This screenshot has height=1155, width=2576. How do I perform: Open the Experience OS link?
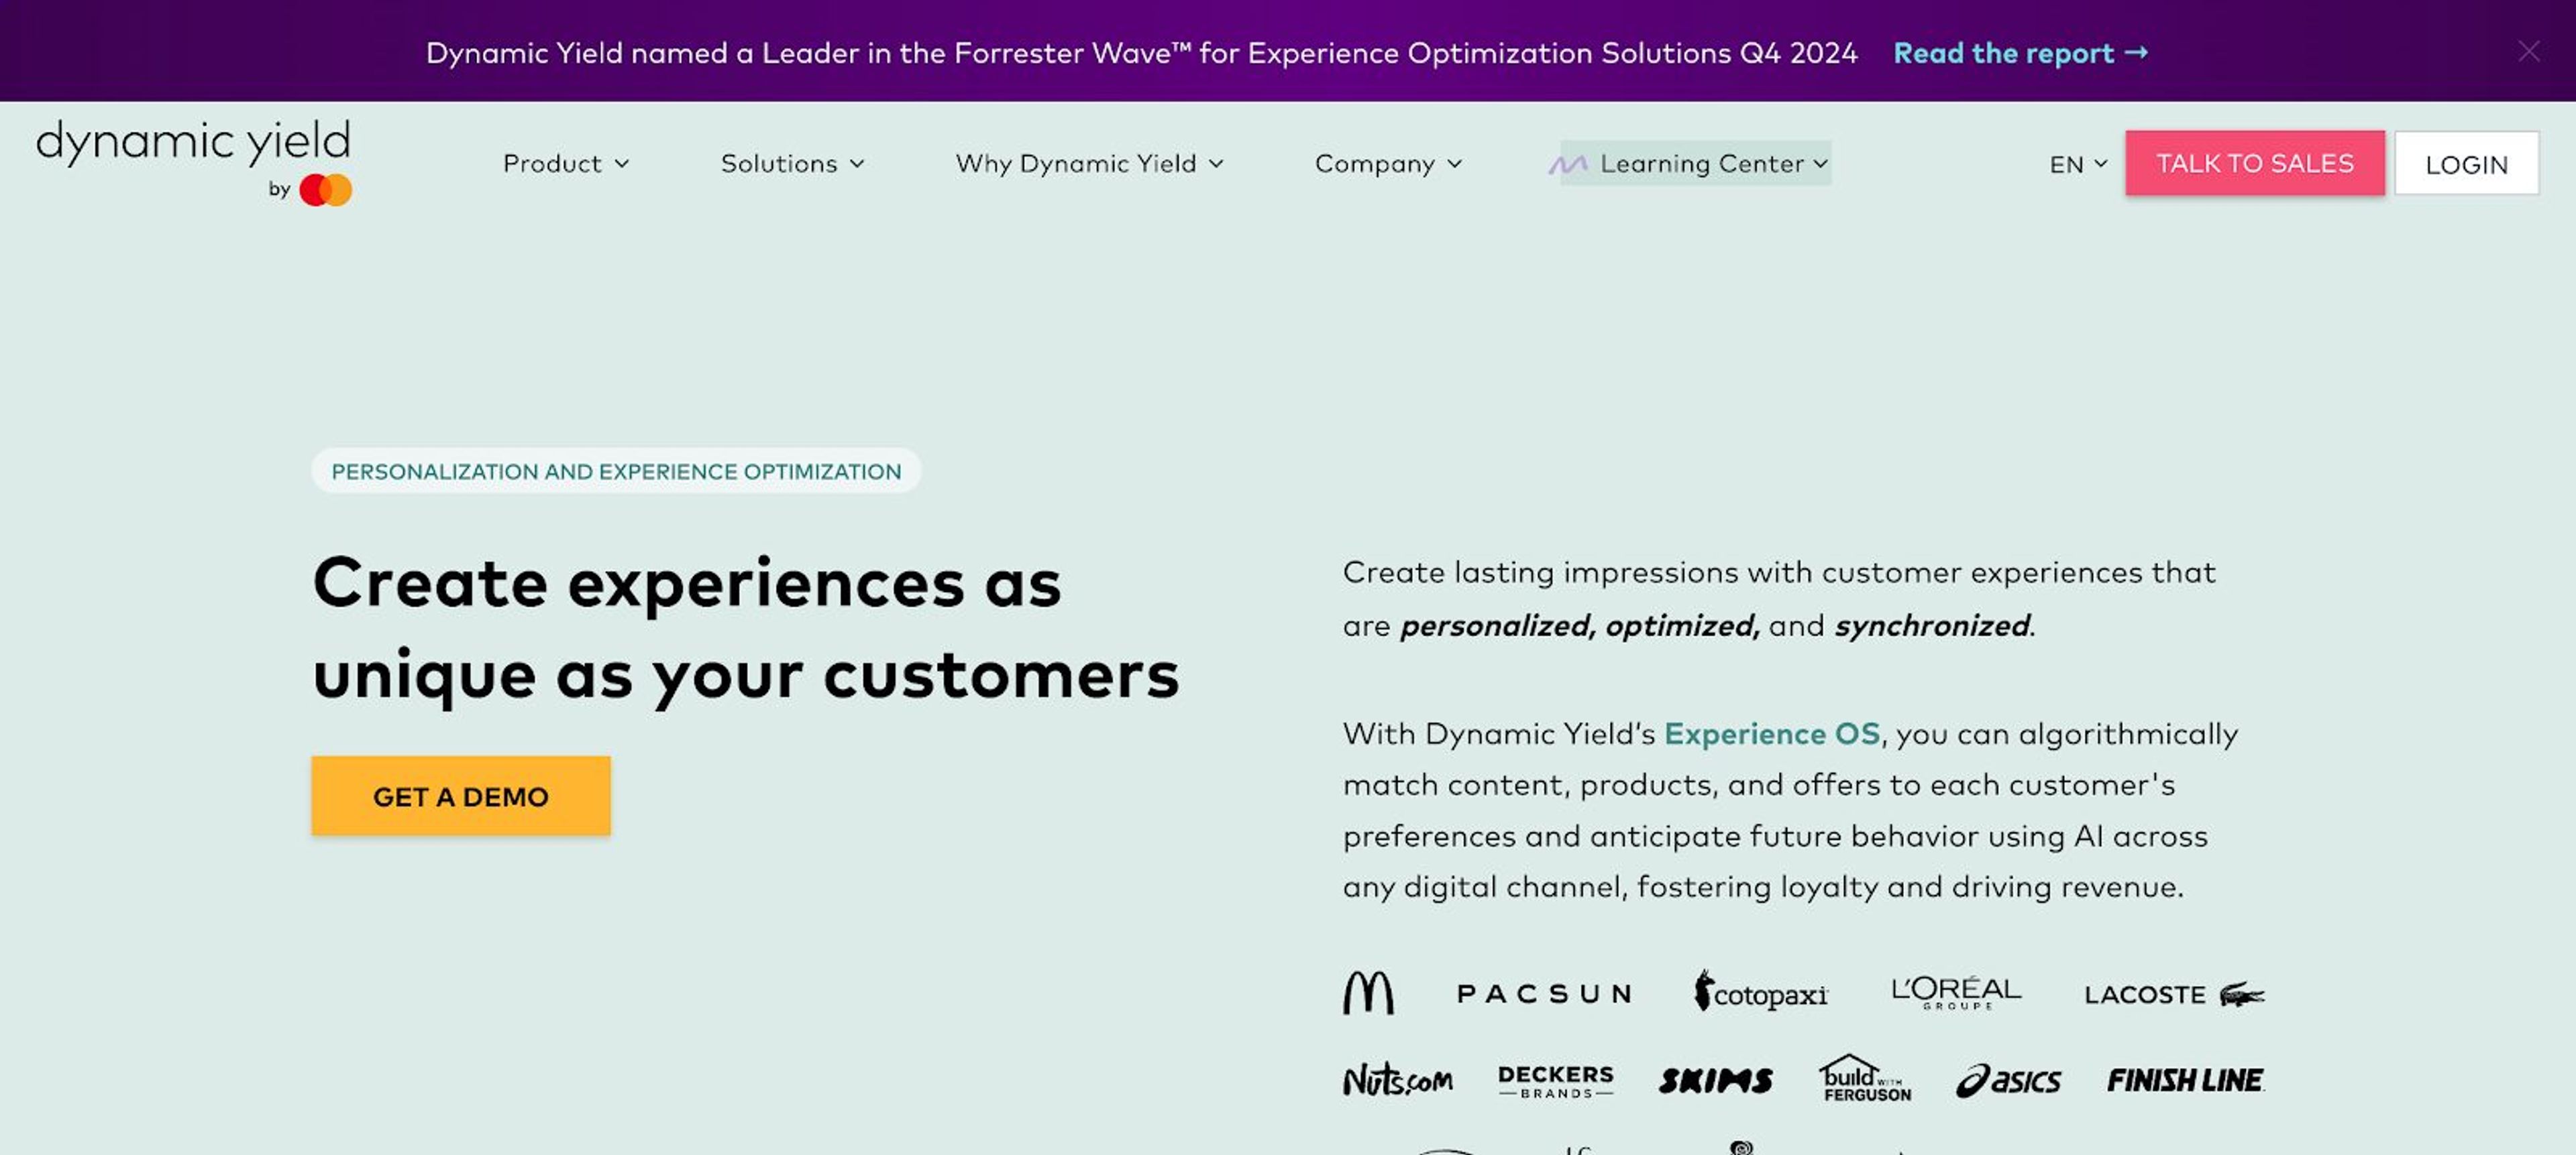coord(1771,733)
